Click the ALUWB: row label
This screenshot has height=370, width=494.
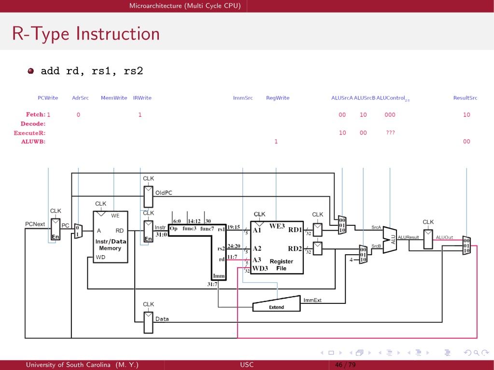pyautogui.click(x=33, y=141)
